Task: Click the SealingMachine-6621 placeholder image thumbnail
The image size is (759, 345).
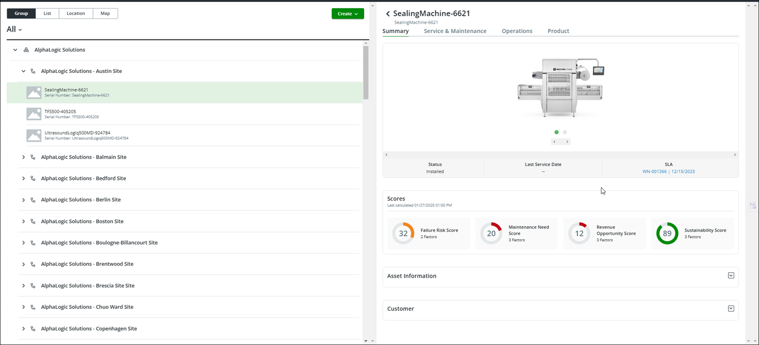Action: [34, 92]
